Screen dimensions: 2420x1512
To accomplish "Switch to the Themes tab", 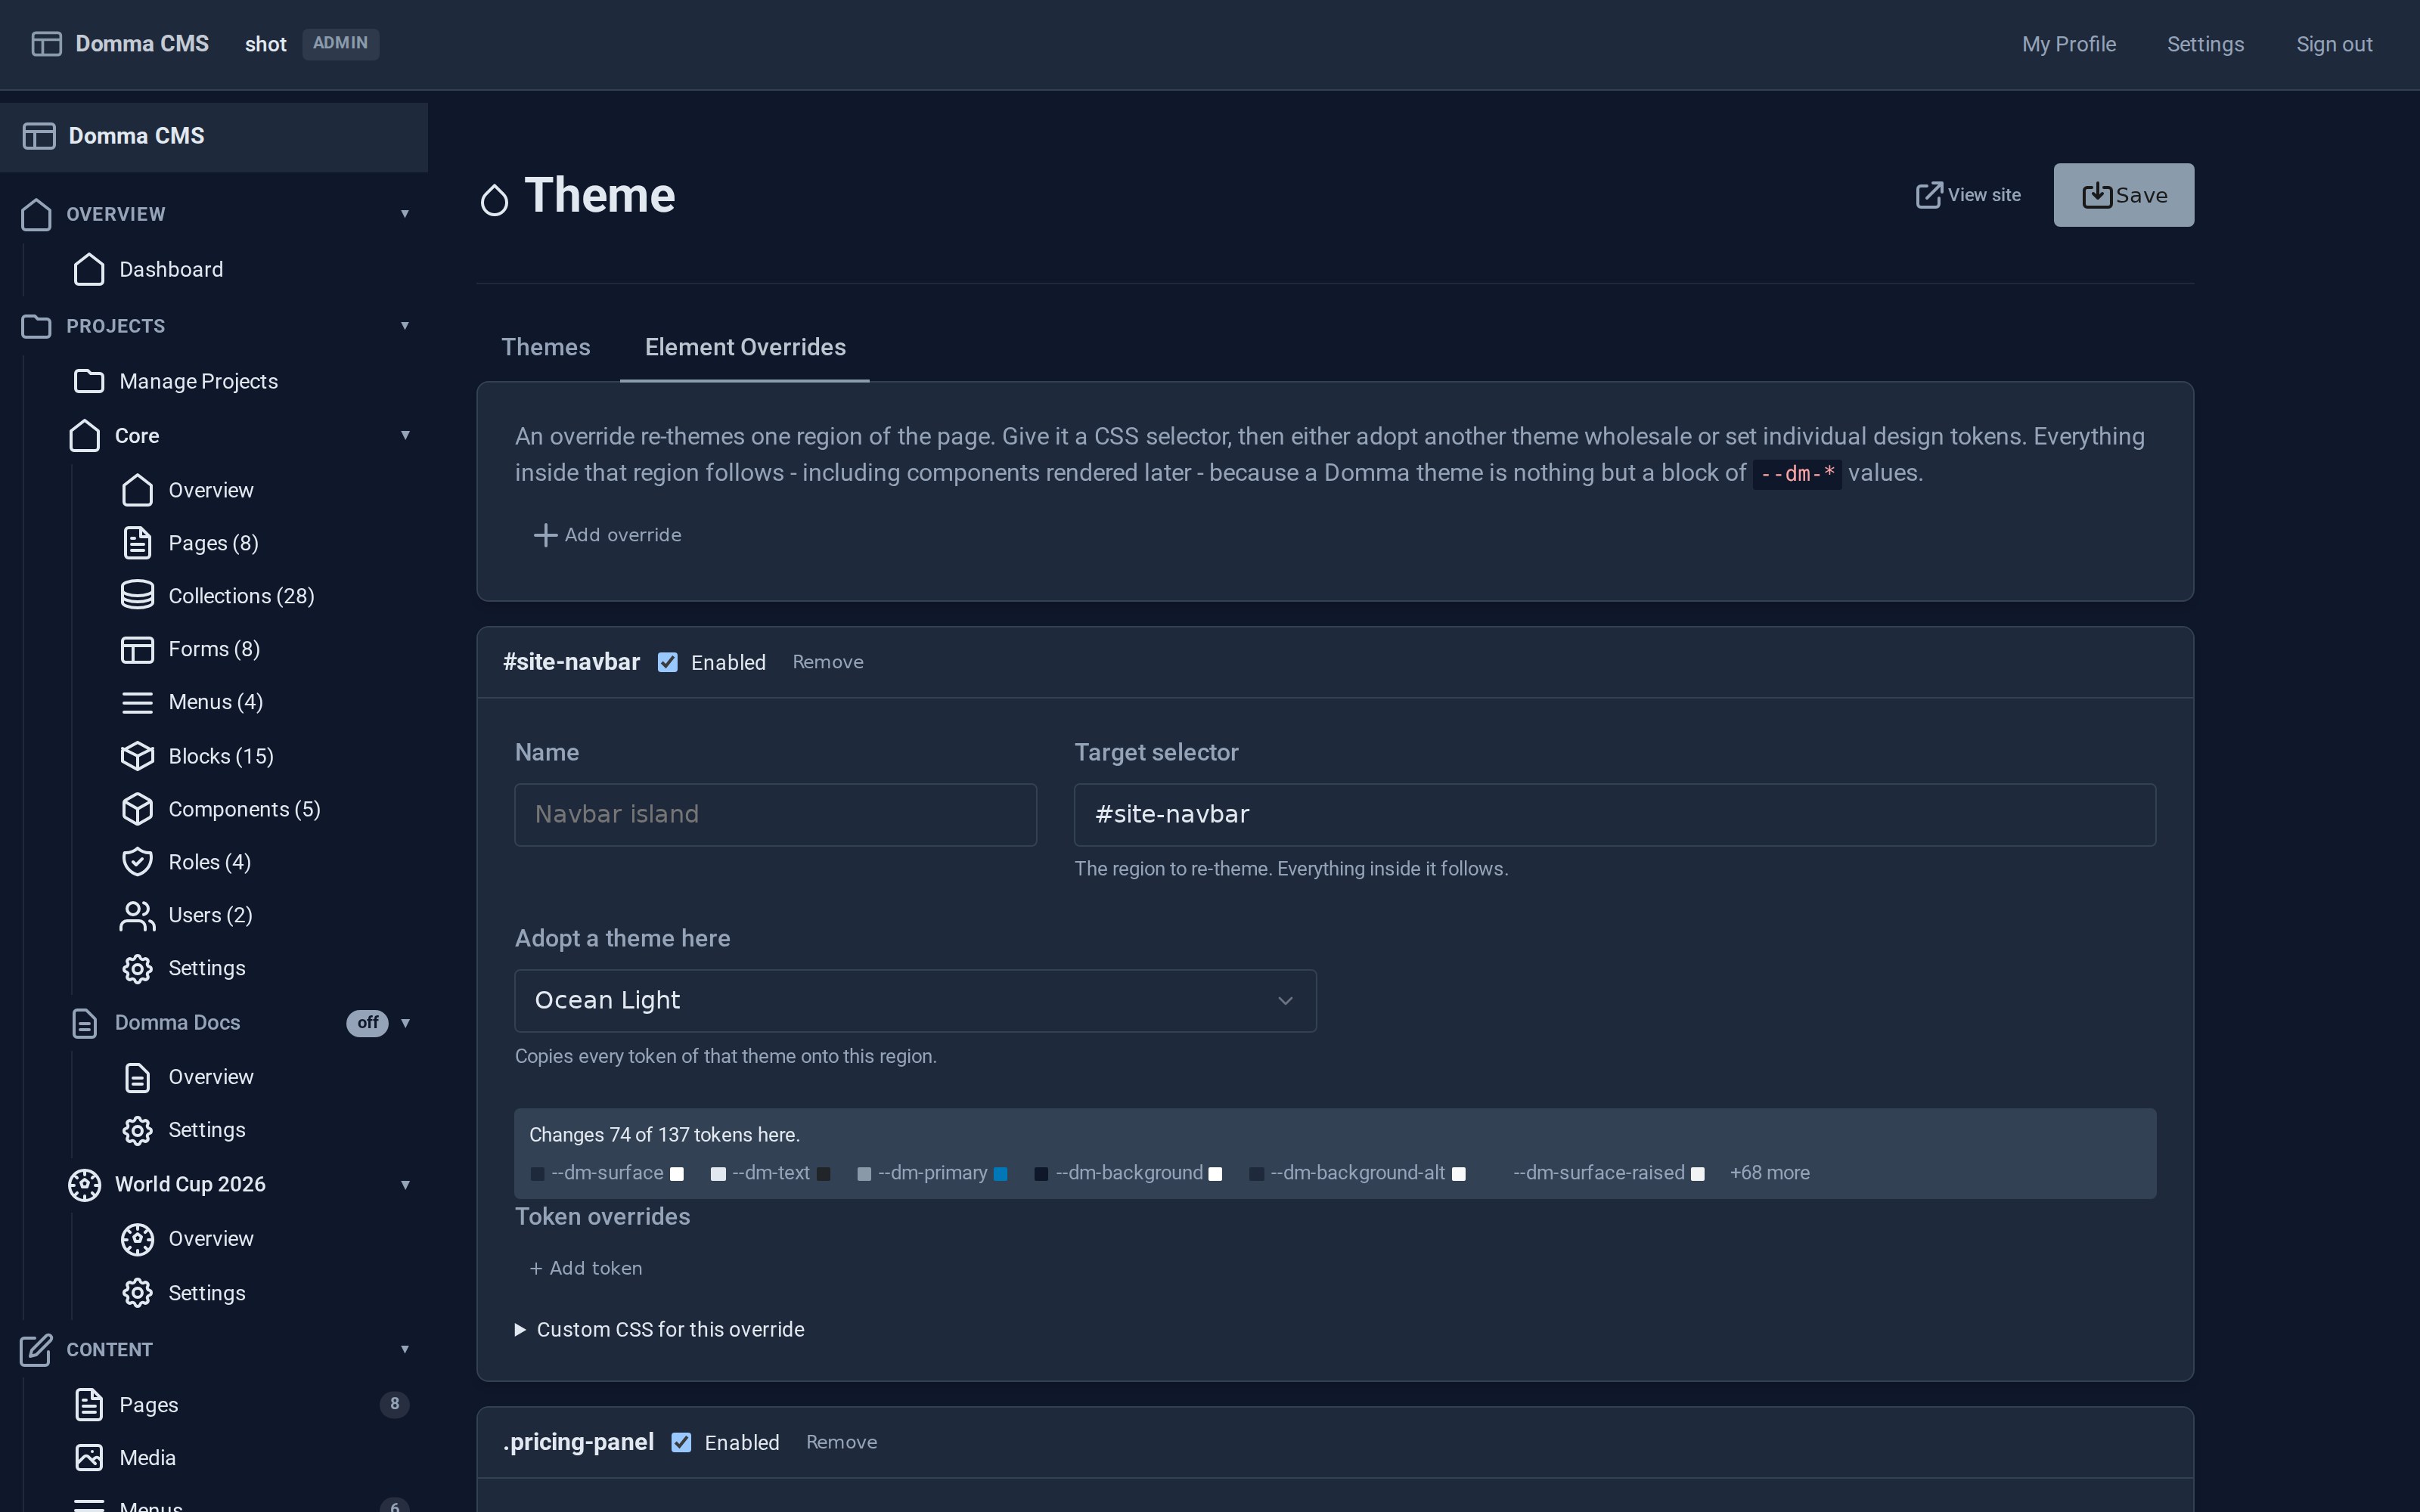I will tap(546, 347).
